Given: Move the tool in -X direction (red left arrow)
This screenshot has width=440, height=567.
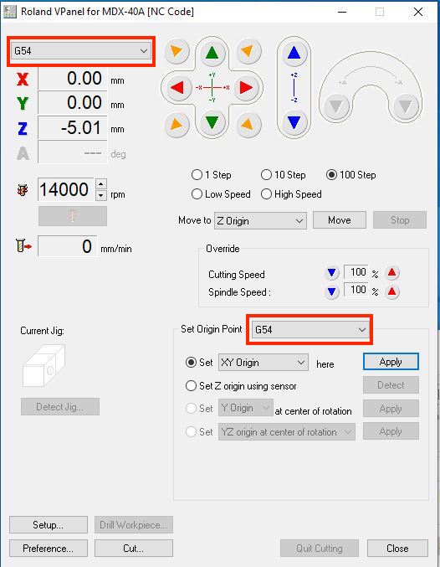Looking at the screenshot, I should click(x=177, y=87).
